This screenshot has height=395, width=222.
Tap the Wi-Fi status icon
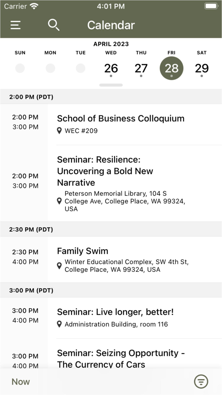click(x=34, y=6)
